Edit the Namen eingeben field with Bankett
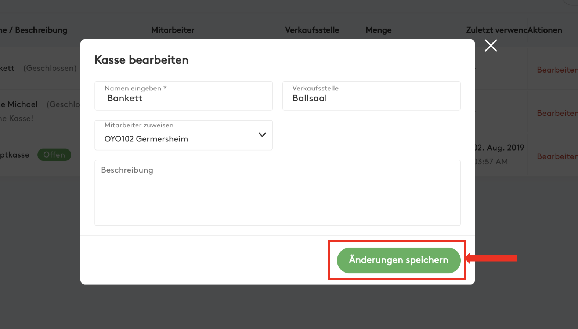 [x=184, y=96]
